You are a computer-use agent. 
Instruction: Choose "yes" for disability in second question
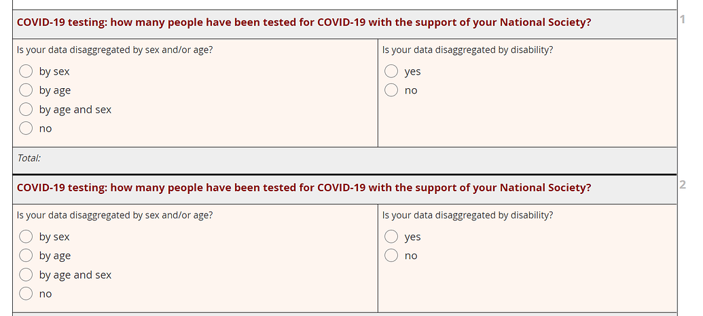391,237
